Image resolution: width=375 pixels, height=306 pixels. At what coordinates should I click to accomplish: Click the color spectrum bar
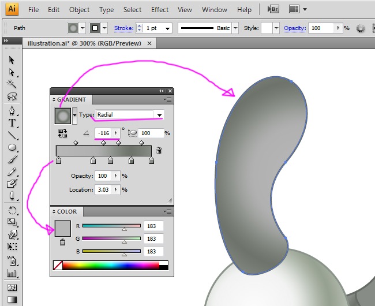tap(111, 266)
